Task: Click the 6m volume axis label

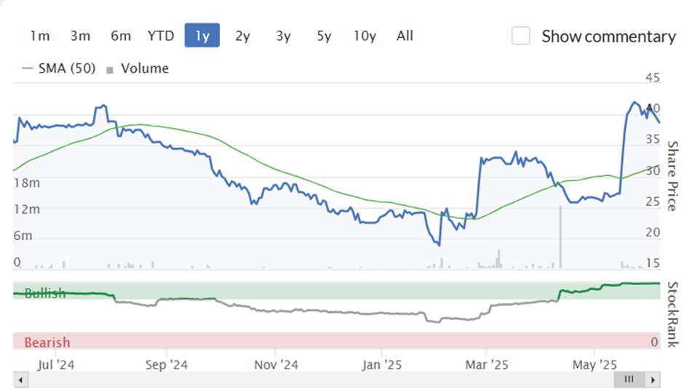Action: point(23,236)
